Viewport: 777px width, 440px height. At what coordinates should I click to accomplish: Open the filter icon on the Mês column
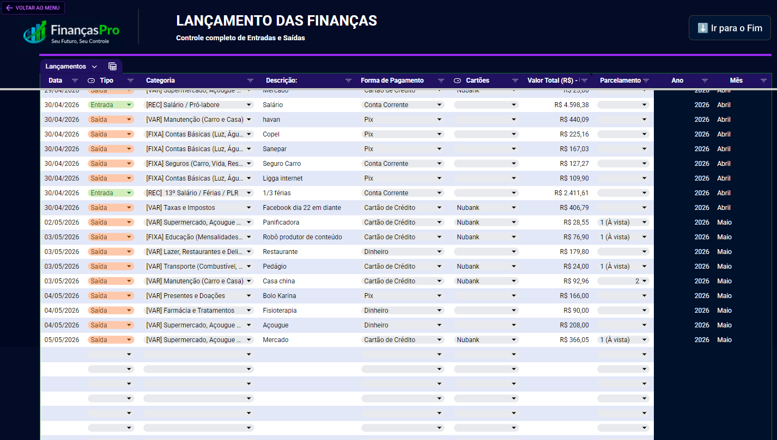click(764, 80)
